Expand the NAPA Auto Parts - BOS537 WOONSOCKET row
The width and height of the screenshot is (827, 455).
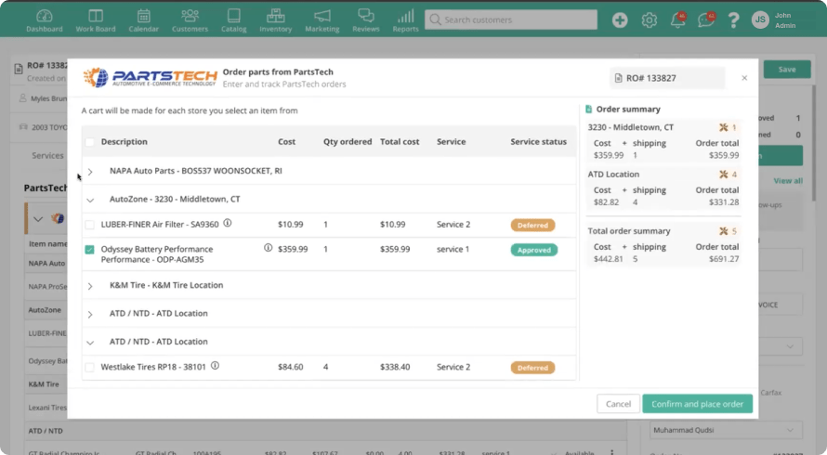click(90, 172)
